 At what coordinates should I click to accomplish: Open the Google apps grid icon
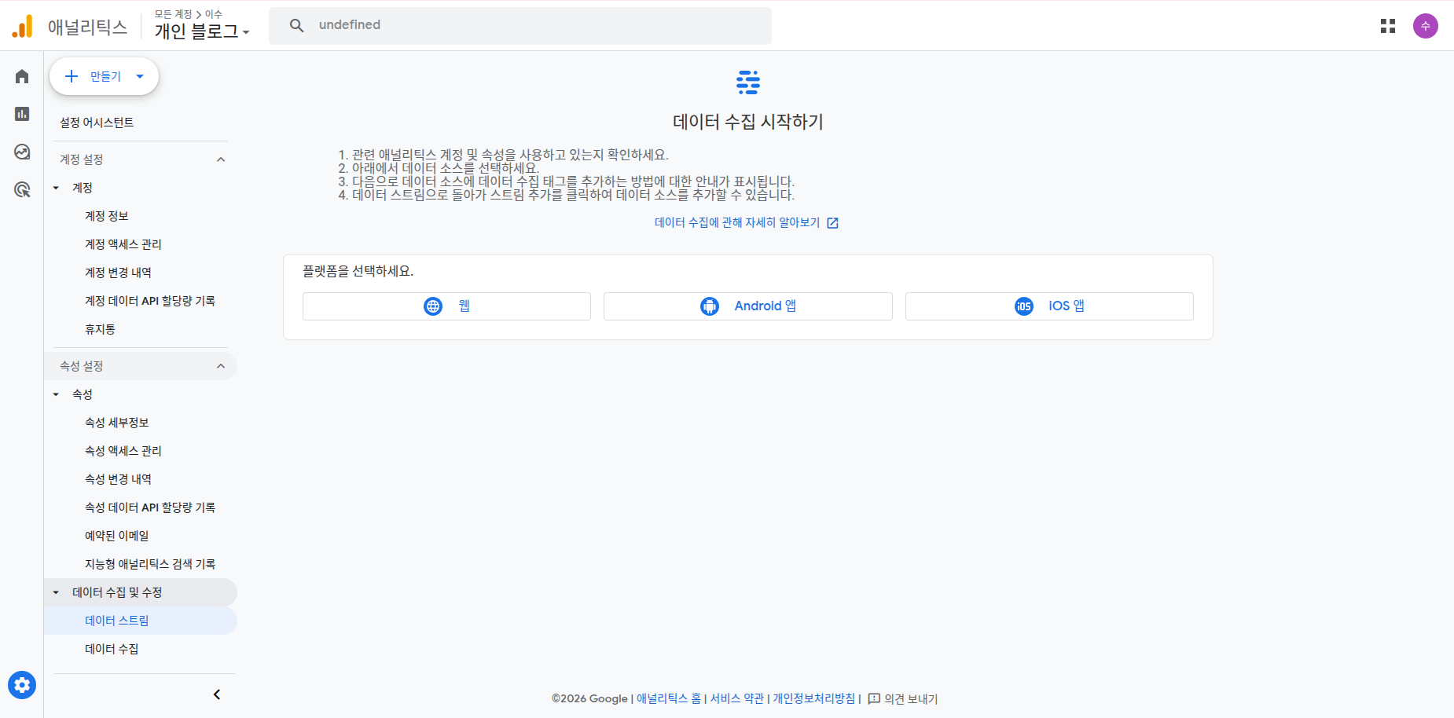click(1387, 26)
